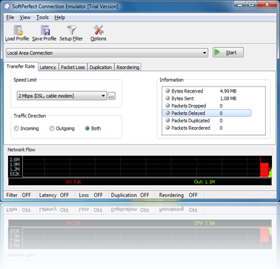Screen dimensions: 280x269
Task: Open Setup Filter funnel icon
Action: click(72, 30)
